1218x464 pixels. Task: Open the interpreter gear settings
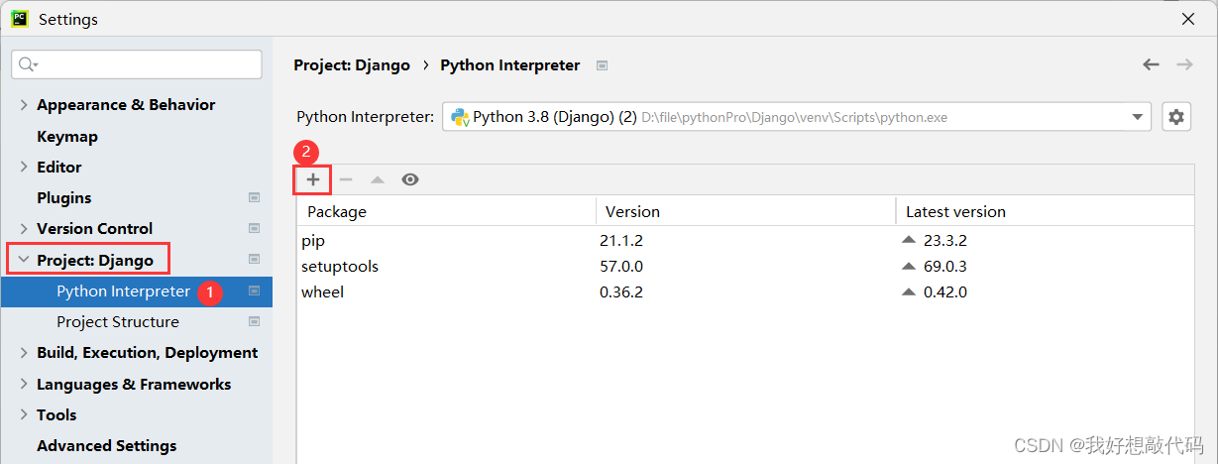[1176, 117]
